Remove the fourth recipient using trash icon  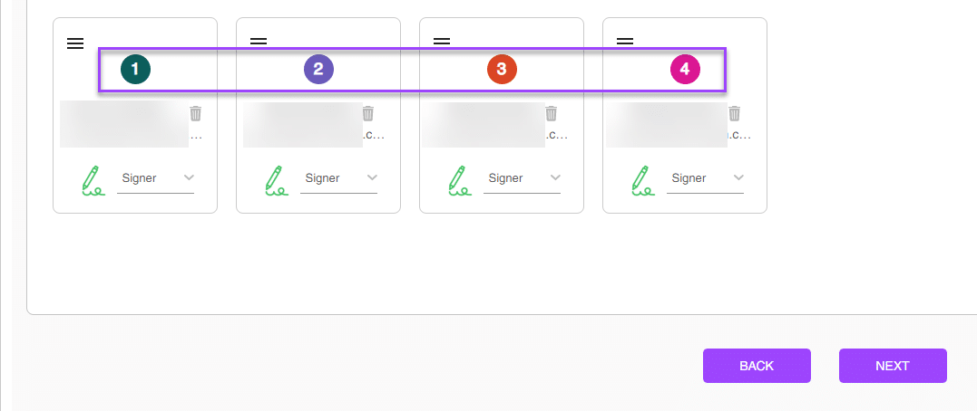[735, 114]
